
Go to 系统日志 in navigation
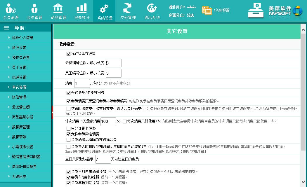[x=19, y=176]
